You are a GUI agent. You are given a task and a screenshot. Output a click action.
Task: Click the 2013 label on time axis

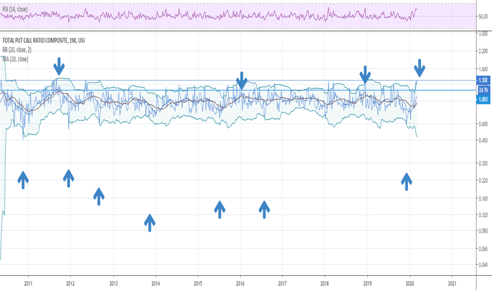[113, 284]
